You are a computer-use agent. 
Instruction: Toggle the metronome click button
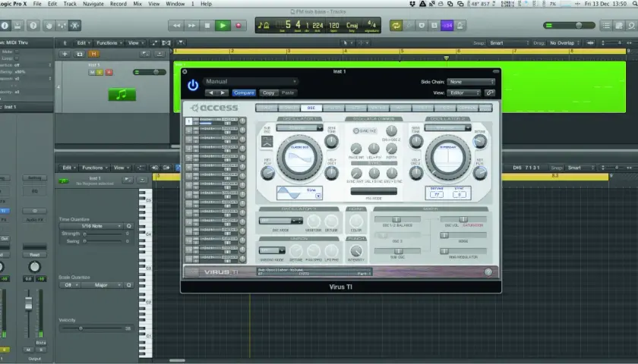pos(460,26)
